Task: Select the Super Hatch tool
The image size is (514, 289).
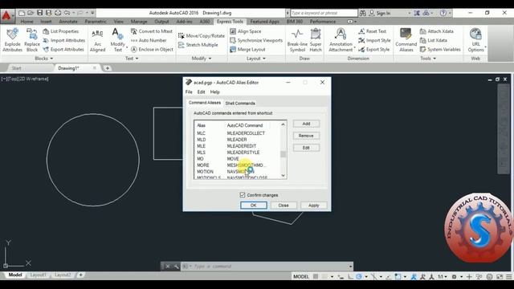Action: 316,40
